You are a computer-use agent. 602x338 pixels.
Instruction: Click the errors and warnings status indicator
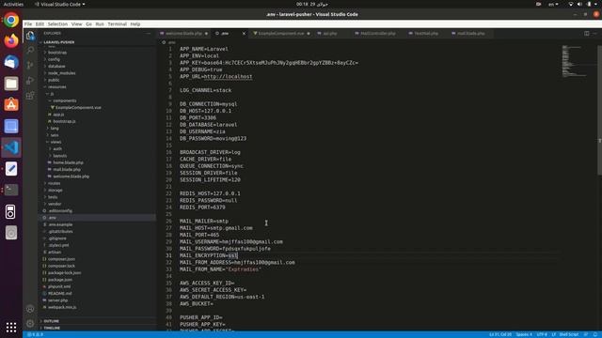tap(36, 334)
